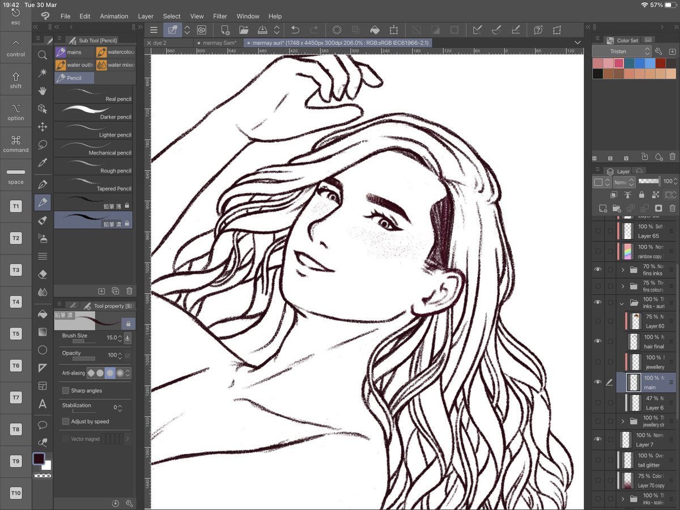Expand the fins colours folder
Viewport: 680px width, 510px height.
[x=623, y=286]
